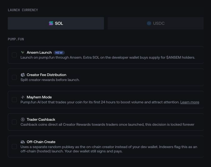The width and height of the screenshot is (211, 167).
Task: Click the Off-Chain Create description text
Action: tap(109, 149)
